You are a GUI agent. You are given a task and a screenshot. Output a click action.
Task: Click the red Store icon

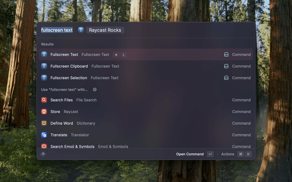(x=44, y=111)
